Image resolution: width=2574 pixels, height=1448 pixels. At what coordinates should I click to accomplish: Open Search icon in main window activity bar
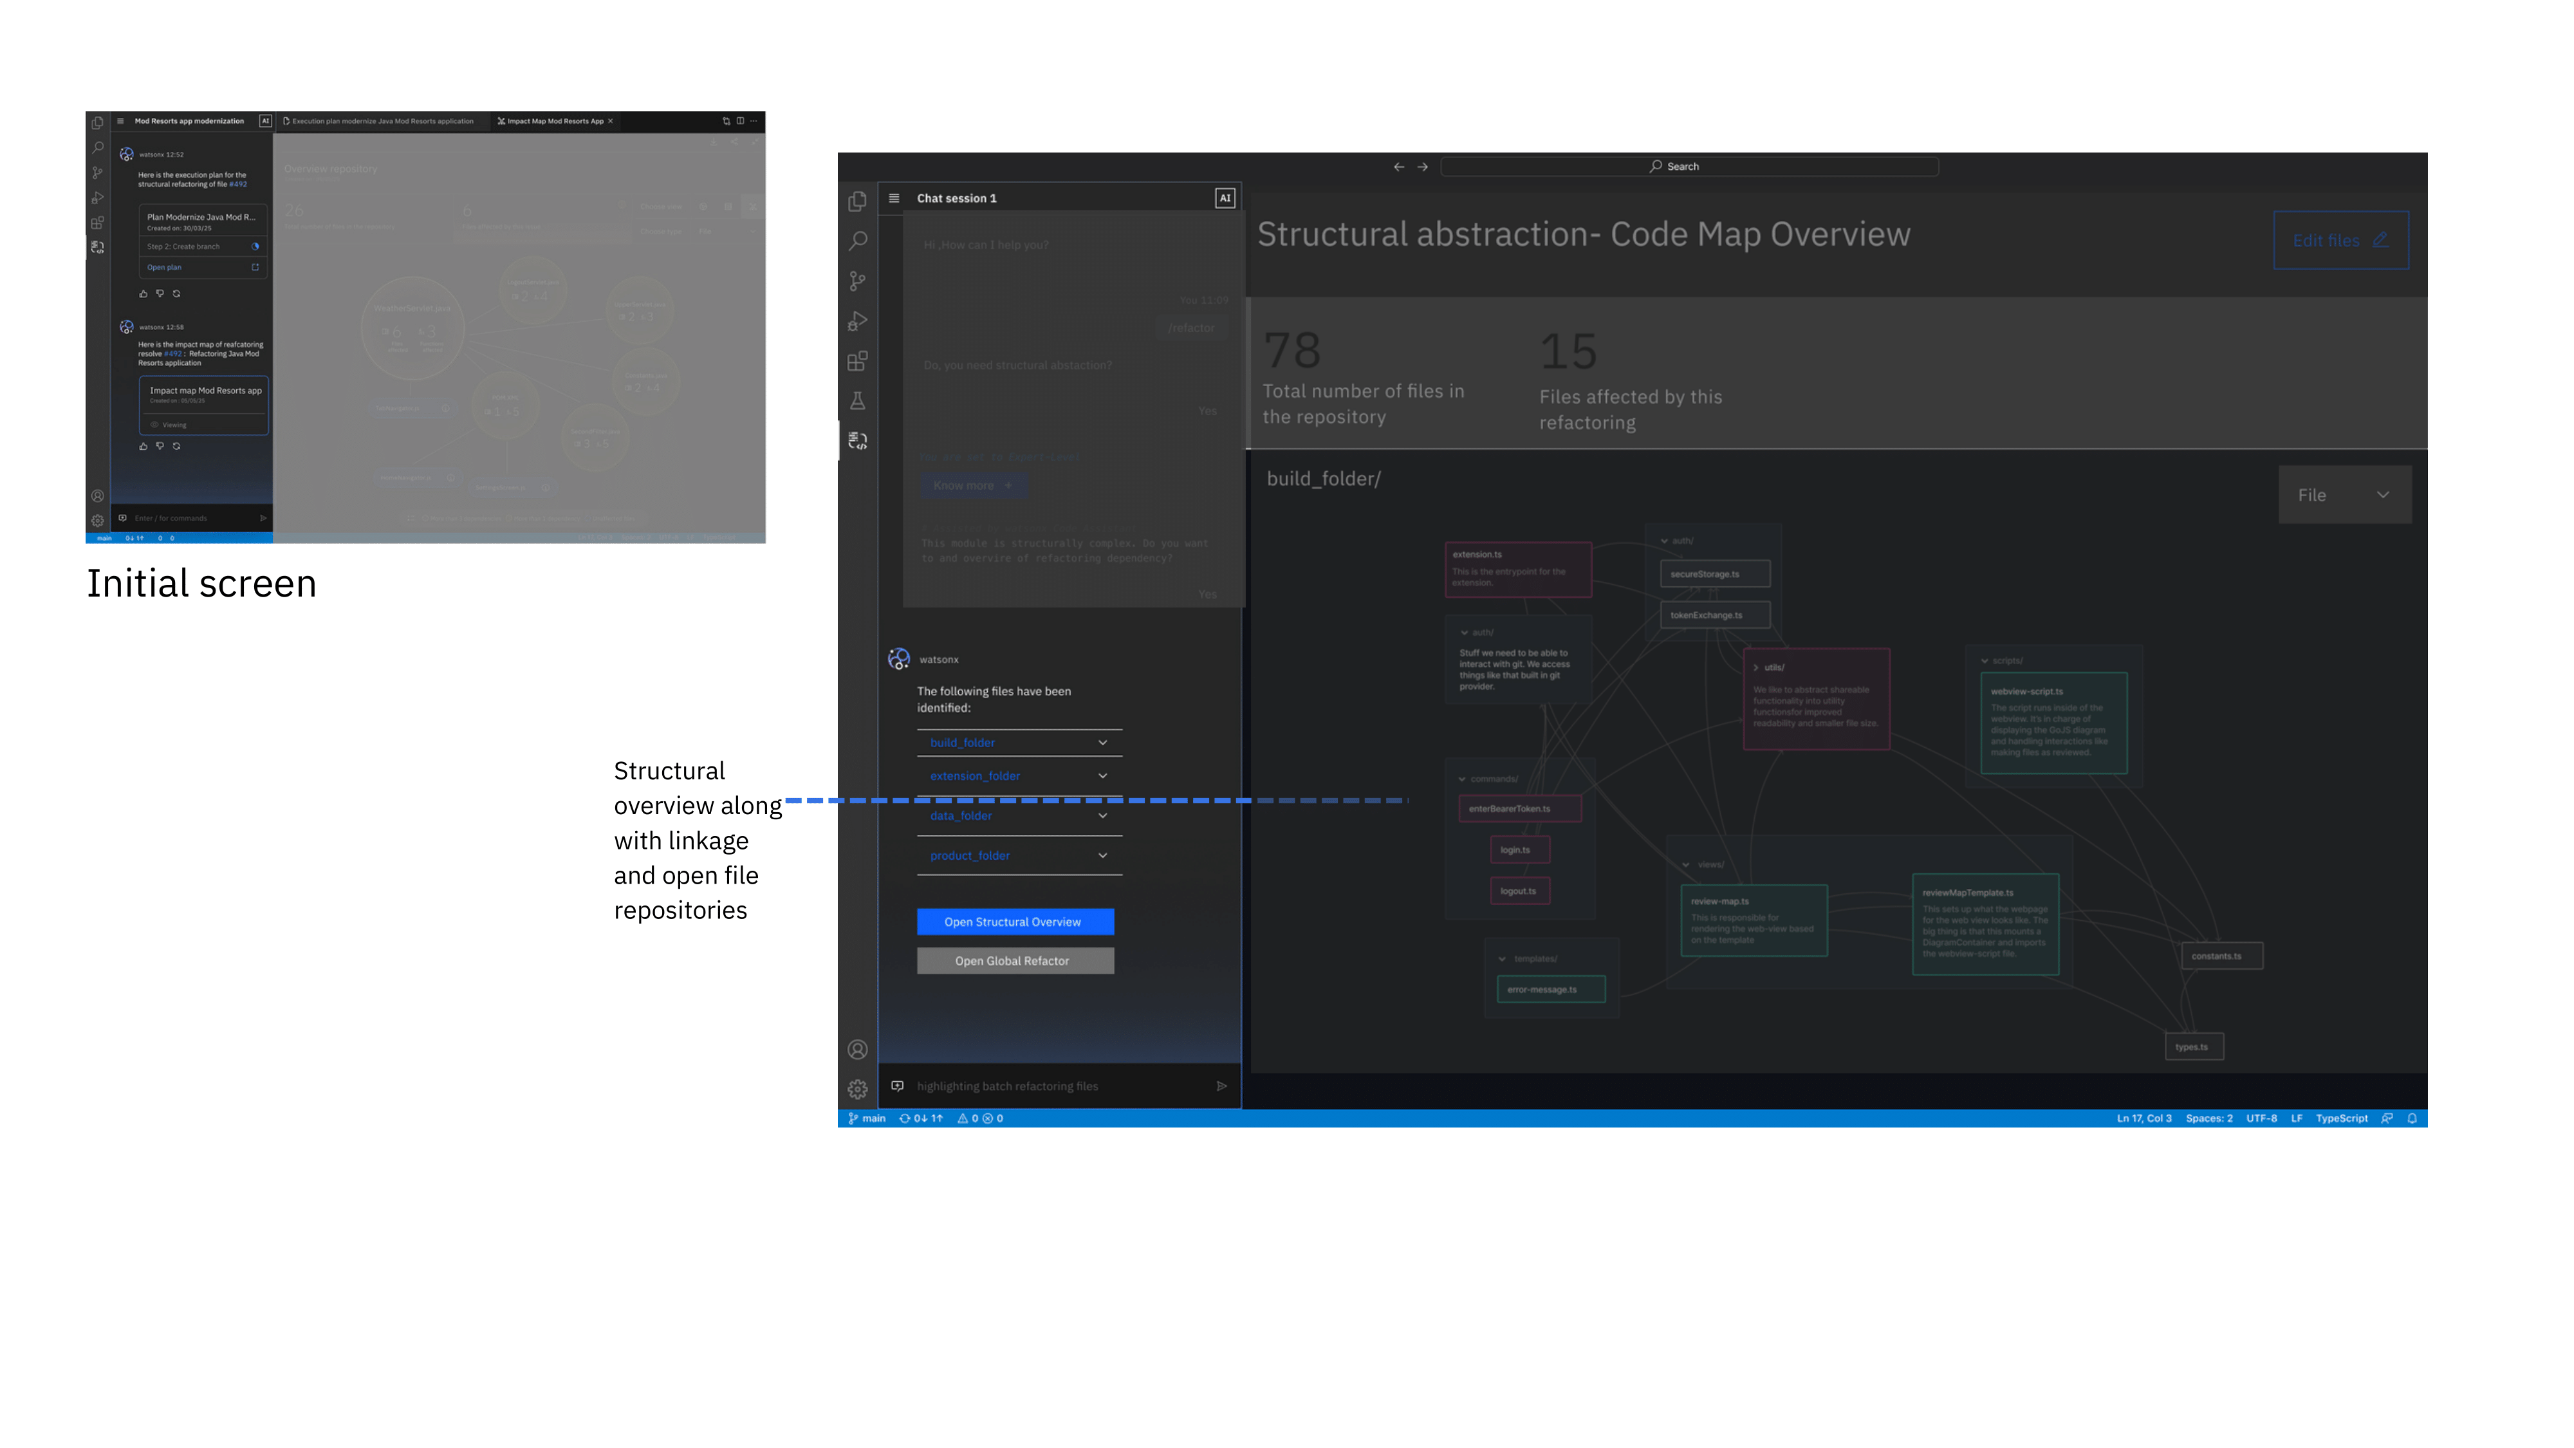(x=857, y=242)
